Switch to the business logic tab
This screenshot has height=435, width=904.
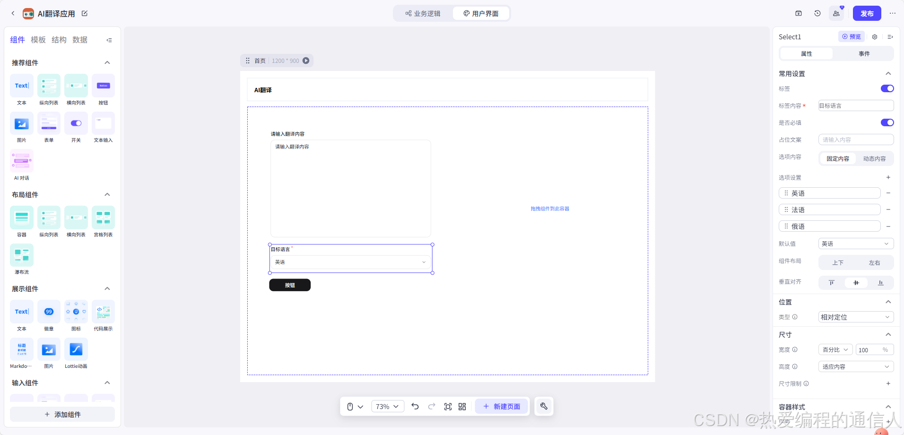point(423,13)
